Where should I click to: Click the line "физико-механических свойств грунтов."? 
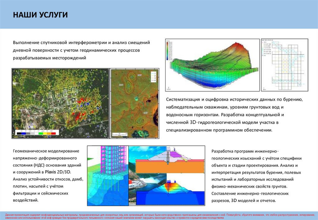[x=249, y=186]
